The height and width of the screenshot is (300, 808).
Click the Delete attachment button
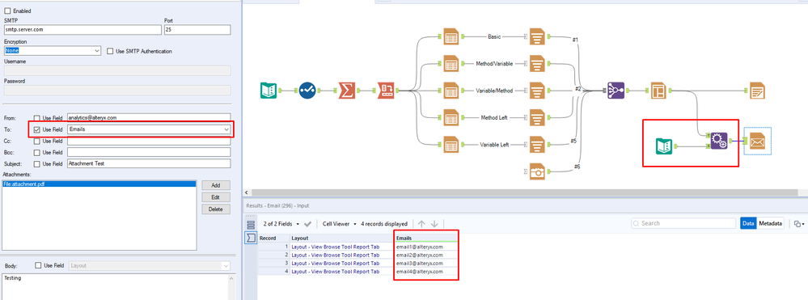pyautogui.click(x=216, y=209)
